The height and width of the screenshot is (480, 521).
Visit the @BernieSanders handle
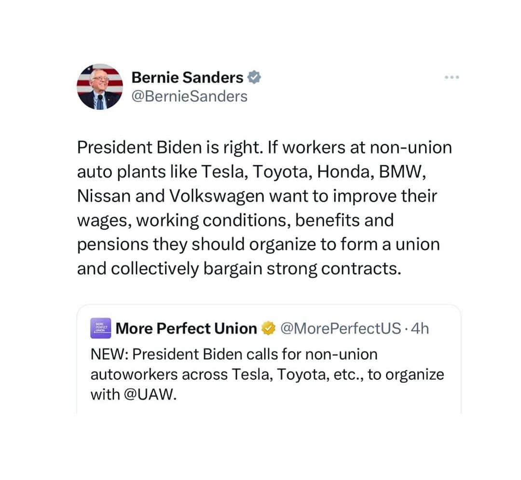click(190, 96)
